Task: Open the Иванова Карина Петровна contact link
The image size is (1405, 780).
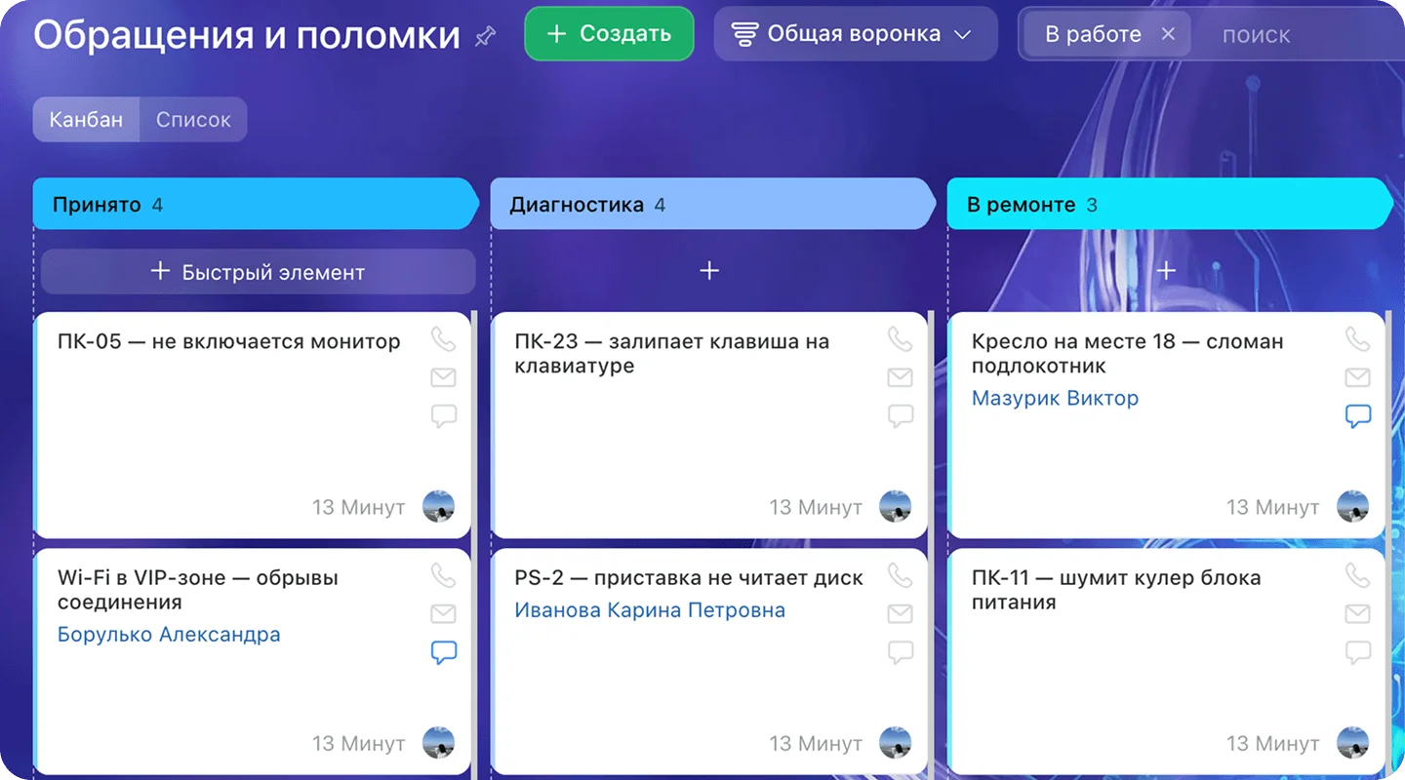Action: [x=650, y=610]
